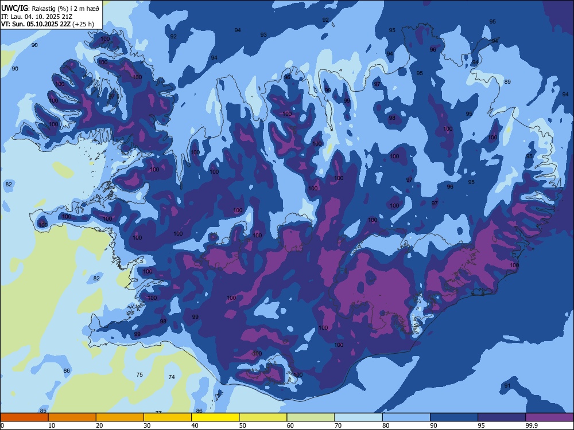Screen dimensions: 574x430
Task: Click the 10–20 orange legend swatch
Action: 72,417
